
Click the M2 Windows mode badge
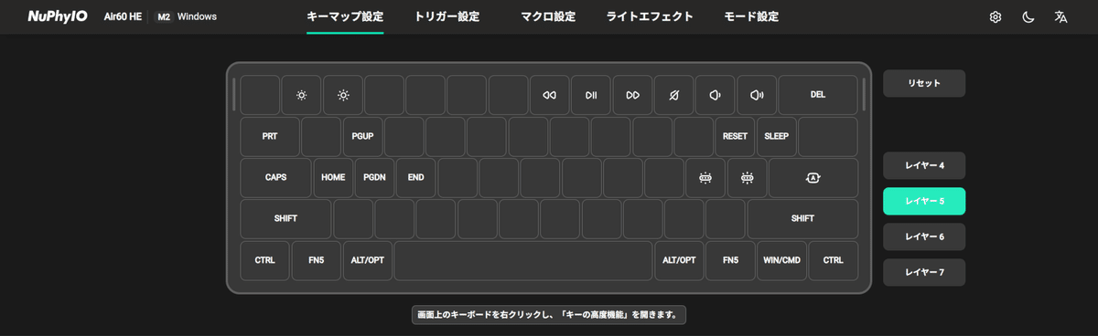point(187,16)
